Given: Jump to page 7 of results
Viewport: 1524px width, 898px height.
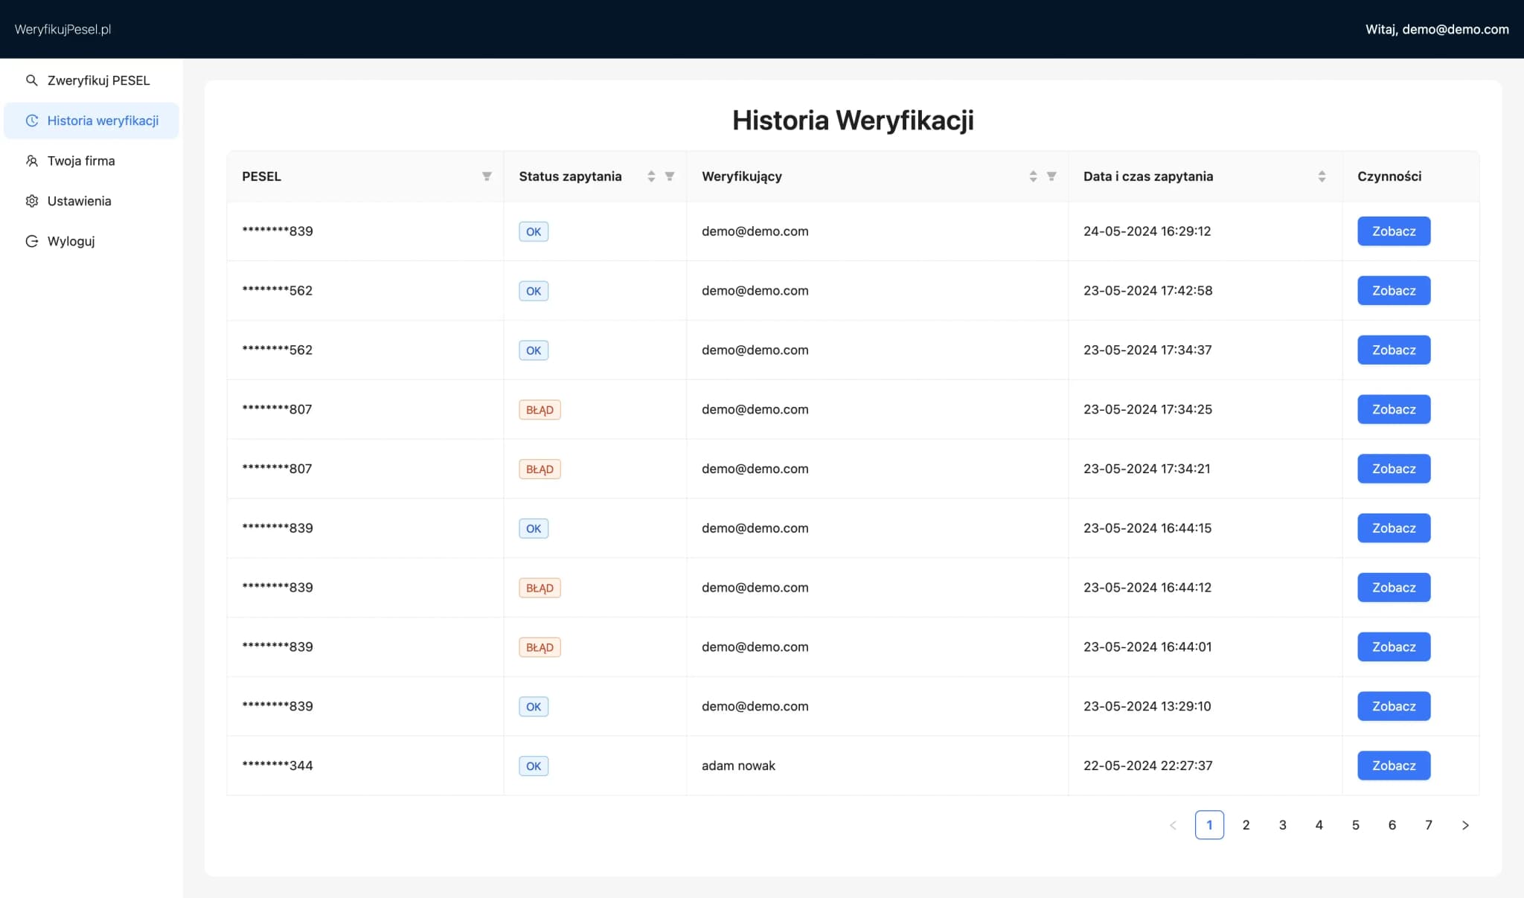Looking at the screenshot, I should pyautogui.click(x=1428, y=824).
